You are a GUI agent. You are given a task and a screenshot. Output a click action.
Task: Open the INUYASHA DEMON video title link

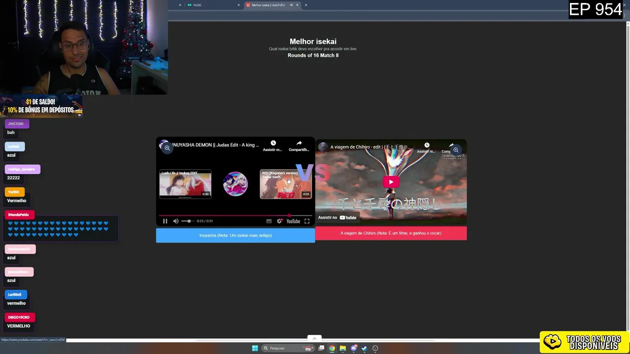coord(215,145)
